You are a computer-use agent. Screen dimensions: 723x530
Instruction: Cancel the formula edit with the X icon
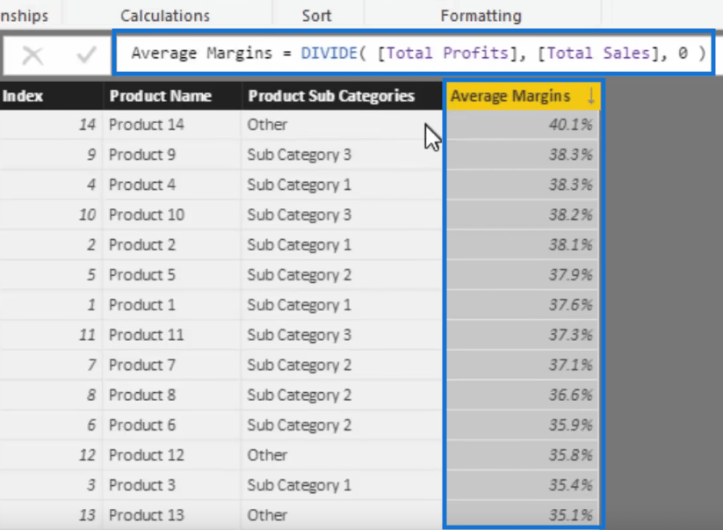click(x=33, y=56)
